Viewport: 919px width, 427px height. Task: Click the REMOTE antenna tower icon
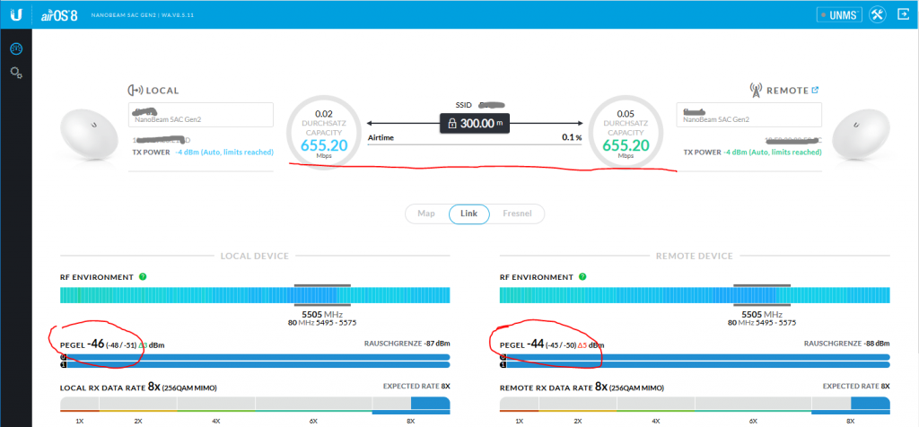click(756, 91)
